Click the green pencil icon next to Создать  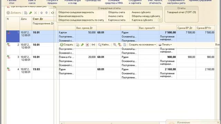(82, 45)
